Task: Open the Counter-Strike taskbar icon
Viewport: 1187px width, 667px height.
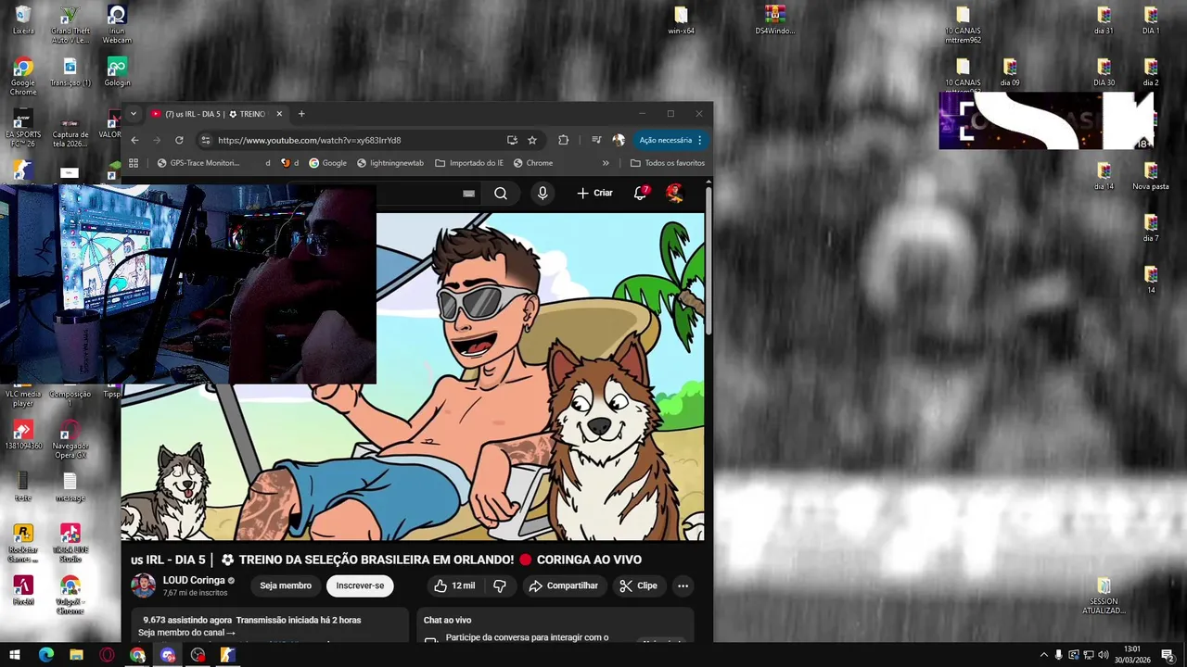Action: (227, 655)
